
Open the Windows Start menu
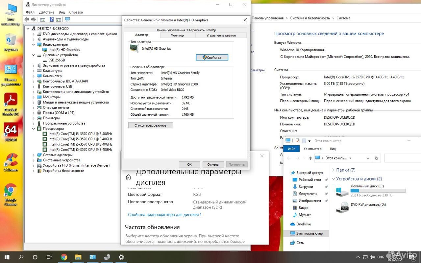coord(7,257)
